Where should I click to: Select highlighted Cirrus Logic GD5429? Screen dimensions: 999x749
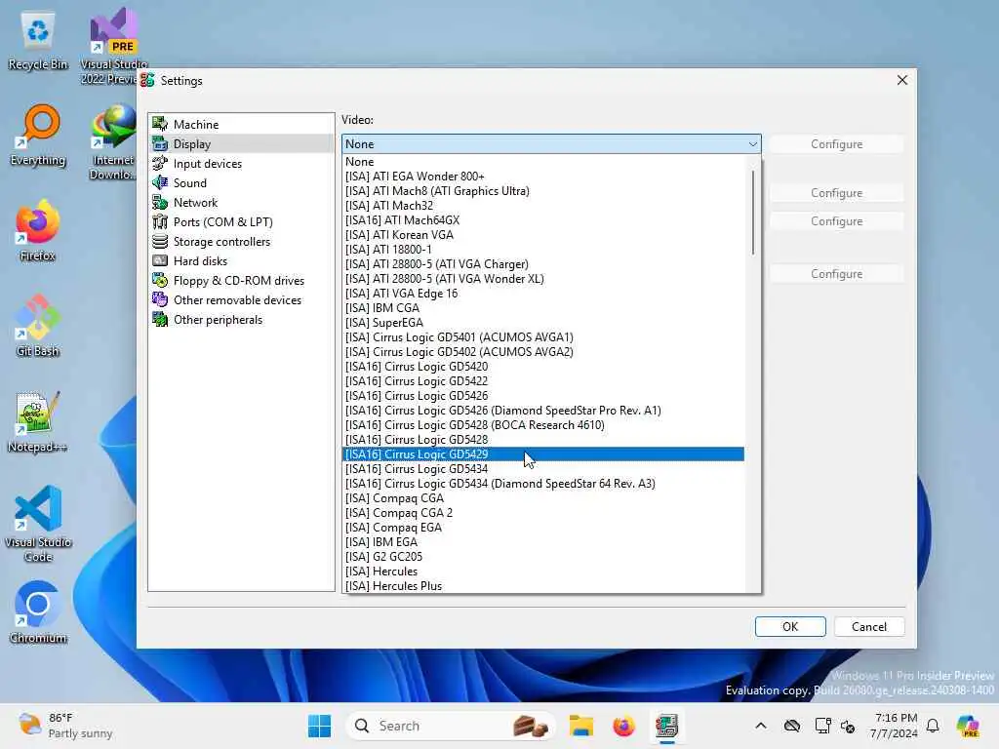click(x=543, y=454)
